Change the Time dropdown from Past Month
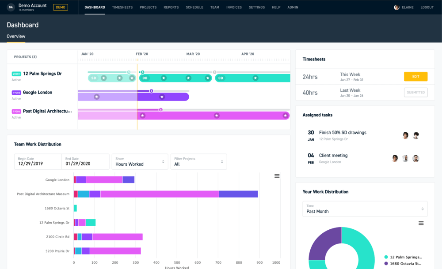Viewport: 442px width, 269px height. pyautogui.click(x=364, y=209)
